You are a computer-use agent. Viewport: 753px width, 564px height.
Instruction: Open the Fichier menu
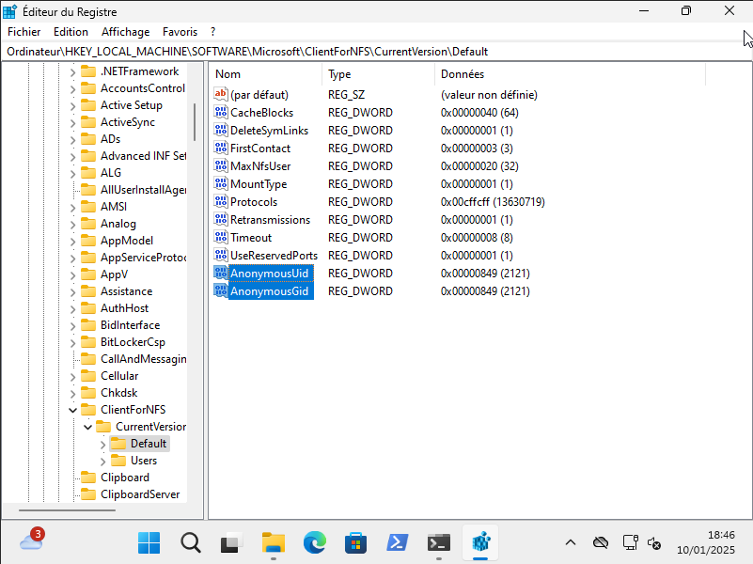pyautogui.click(x=24, y=32)
